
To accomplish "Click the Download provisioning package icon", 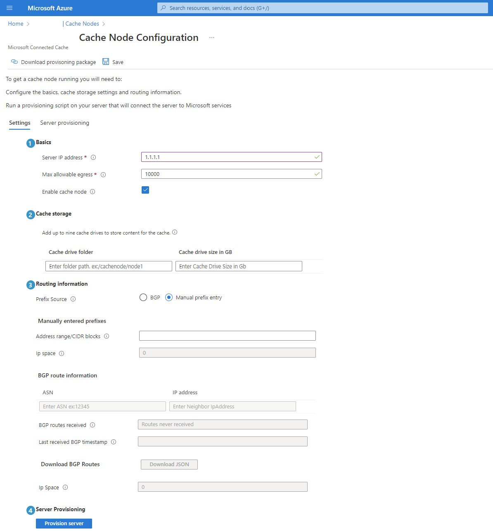I will [x=14, y=62].
